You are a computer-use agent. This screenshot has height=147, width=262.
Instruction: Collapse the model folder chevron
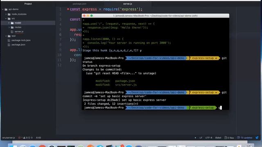(x=9, y=23)
